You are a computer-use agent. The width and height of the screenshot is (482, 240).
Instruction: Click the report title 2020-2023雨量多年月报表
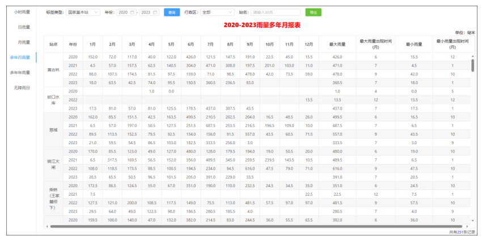(x=262, y=26)
